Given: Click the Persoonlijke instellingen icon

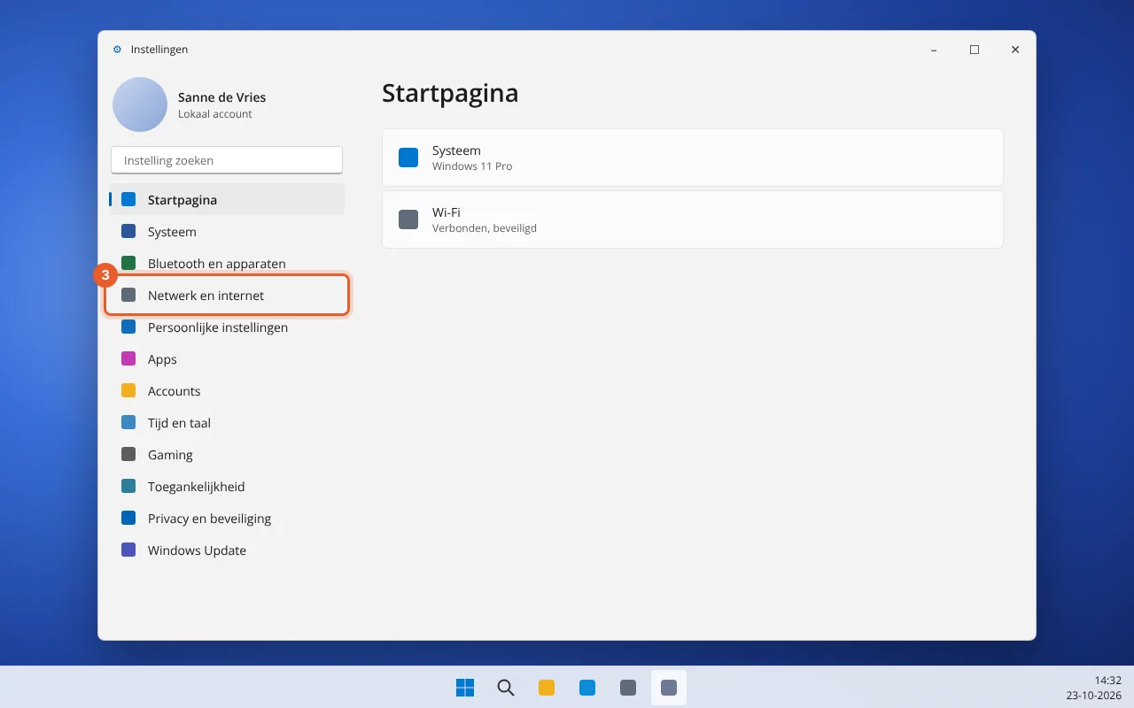Looking at the screenshot, I should [x=128, y=327].
